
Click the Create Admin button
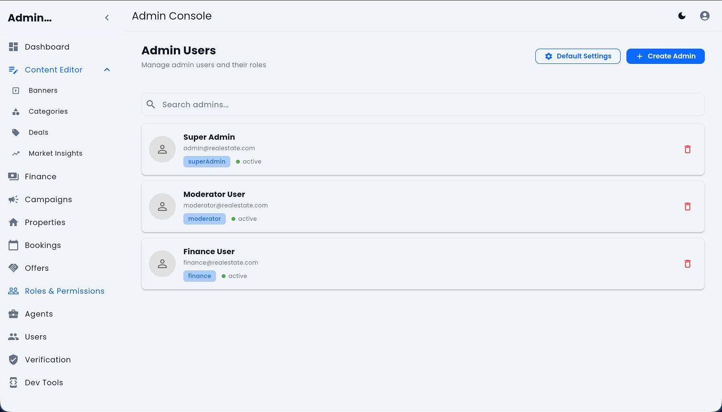[665, 56]
